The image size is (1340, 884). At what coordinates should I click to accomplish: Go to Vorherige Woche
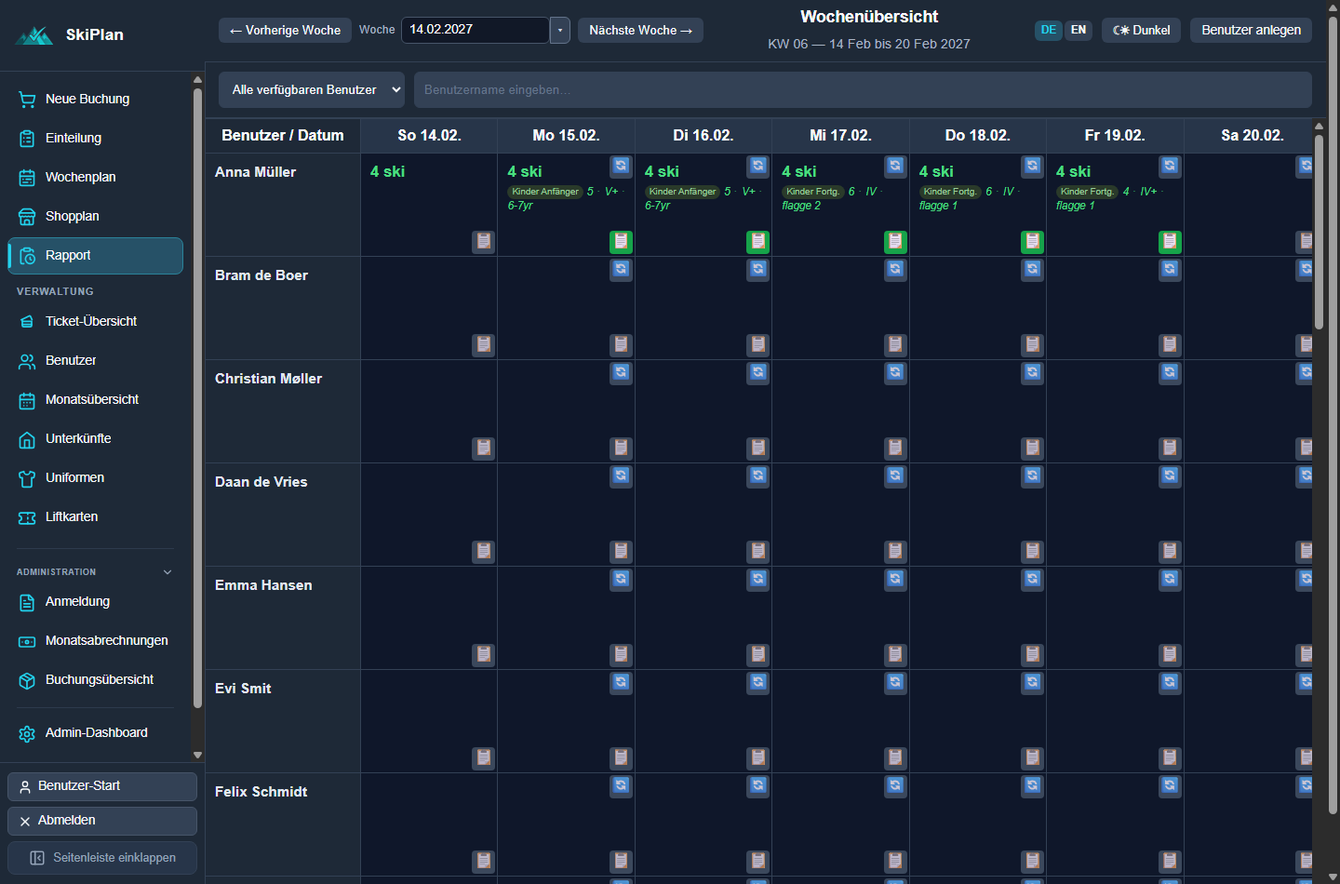point(285,31)
